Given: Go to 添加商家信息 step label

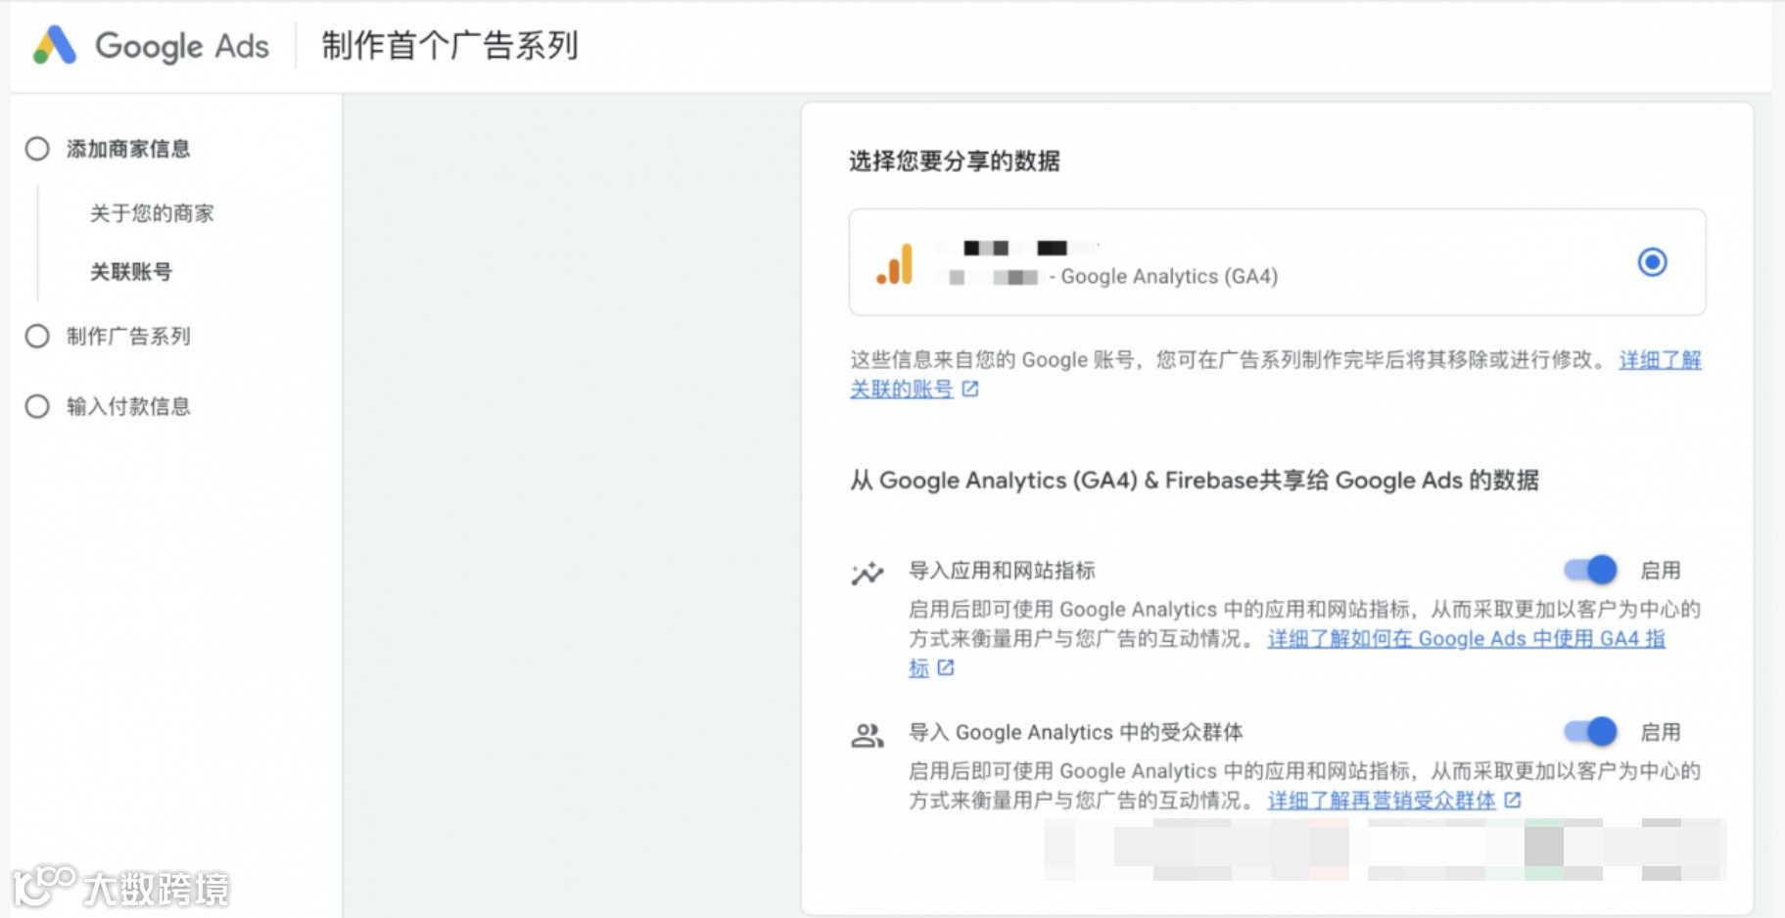Looking at the screenshot, I should point(128,149).
